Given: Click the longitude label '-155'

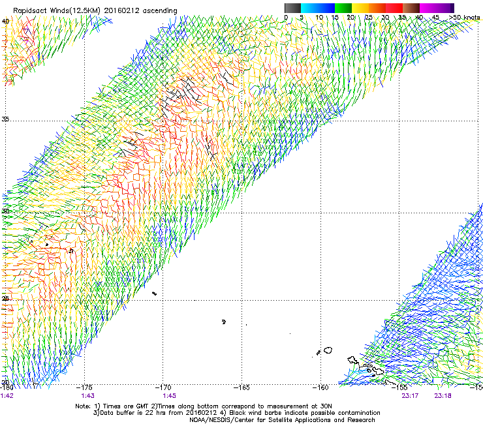Looking at the screenshot, I should point(399,387).
